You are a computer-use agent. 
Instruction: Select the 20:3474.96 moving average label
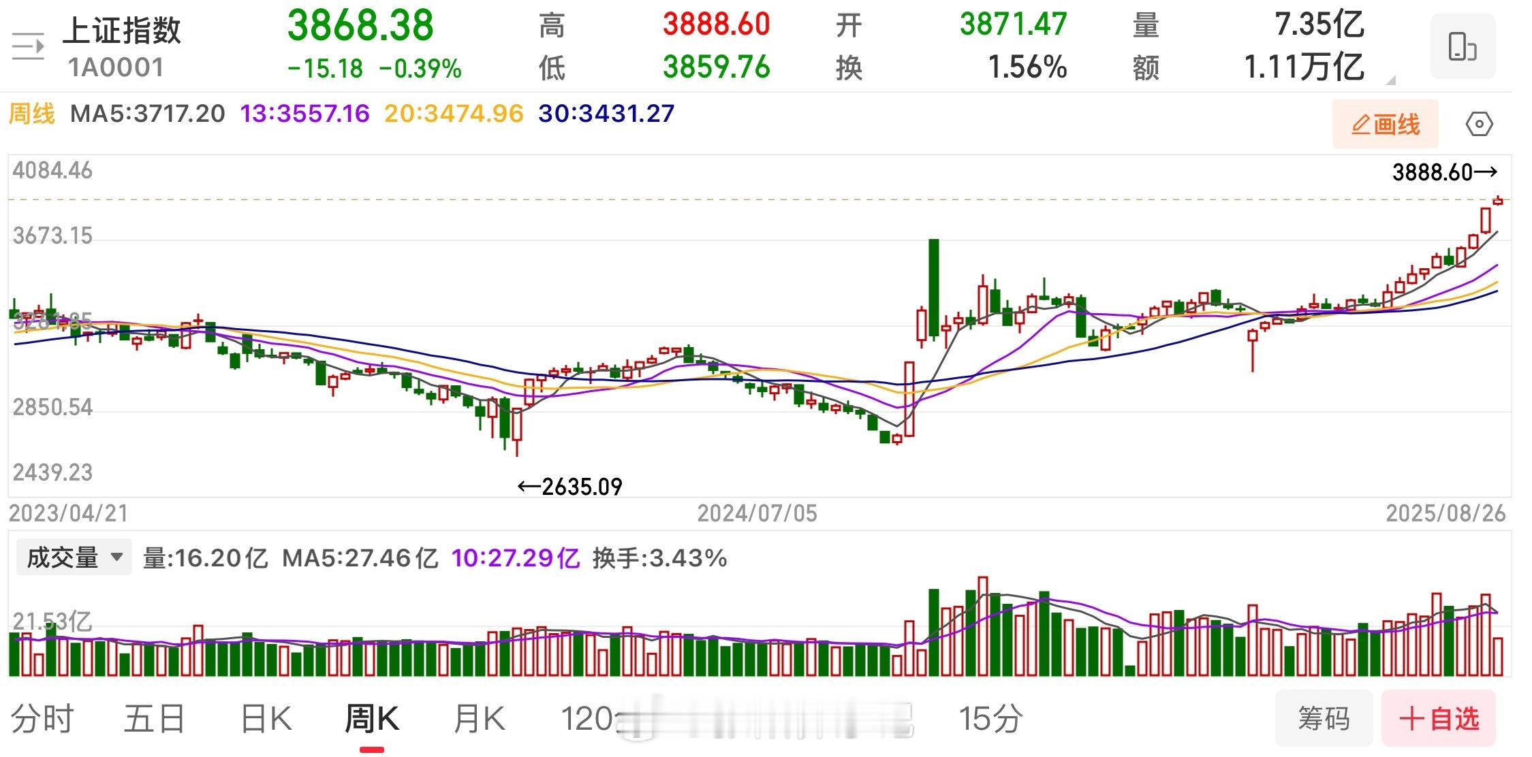pos(454,113)
